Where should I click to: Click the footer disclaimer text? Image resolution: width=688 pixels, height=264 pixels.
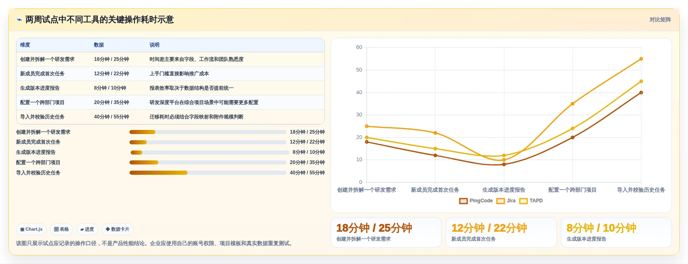(x=155, y=243)
